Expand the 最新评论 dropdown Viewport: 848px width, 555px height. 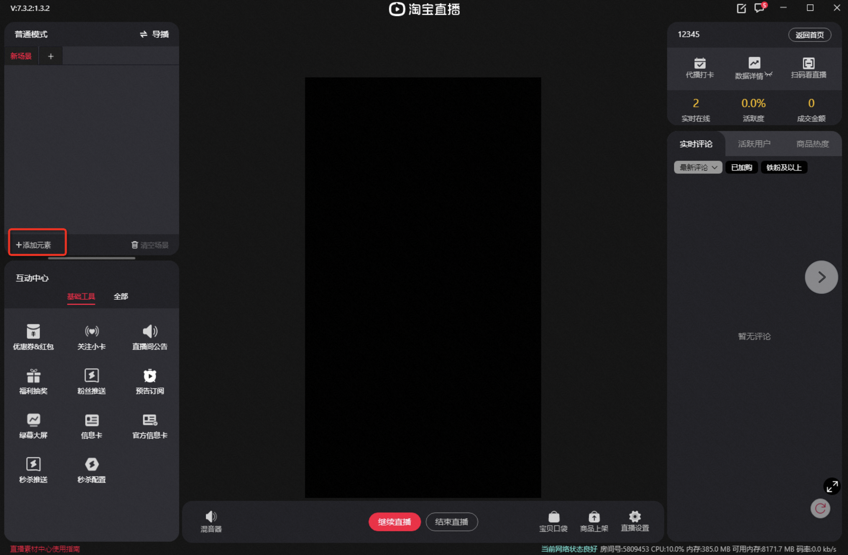click(x=698, y=167)
